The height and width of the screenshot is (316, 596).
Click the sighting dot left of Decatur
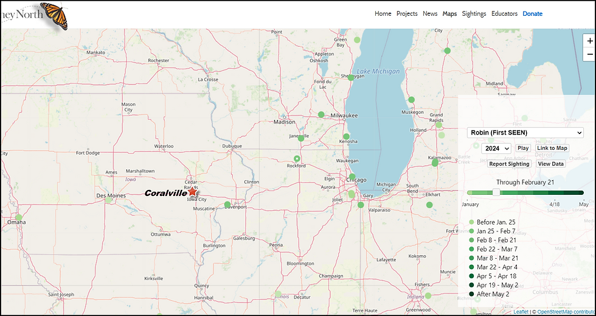click(x=279, y=294)
